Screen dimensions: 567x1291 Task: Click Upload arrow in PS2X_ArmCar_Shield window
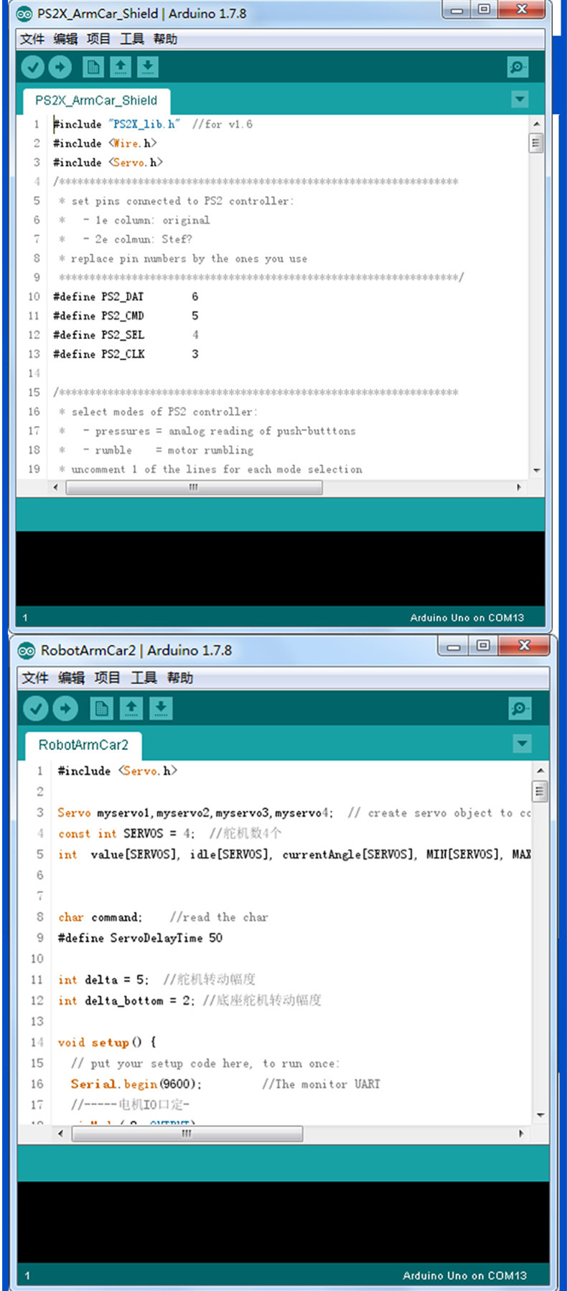coord(60,67)
